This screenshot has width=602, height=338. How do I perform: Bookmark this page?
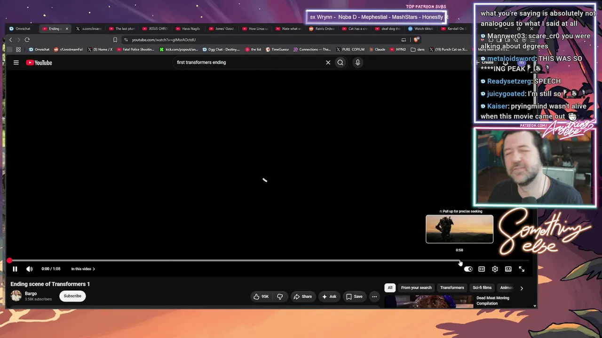(115, 40)
